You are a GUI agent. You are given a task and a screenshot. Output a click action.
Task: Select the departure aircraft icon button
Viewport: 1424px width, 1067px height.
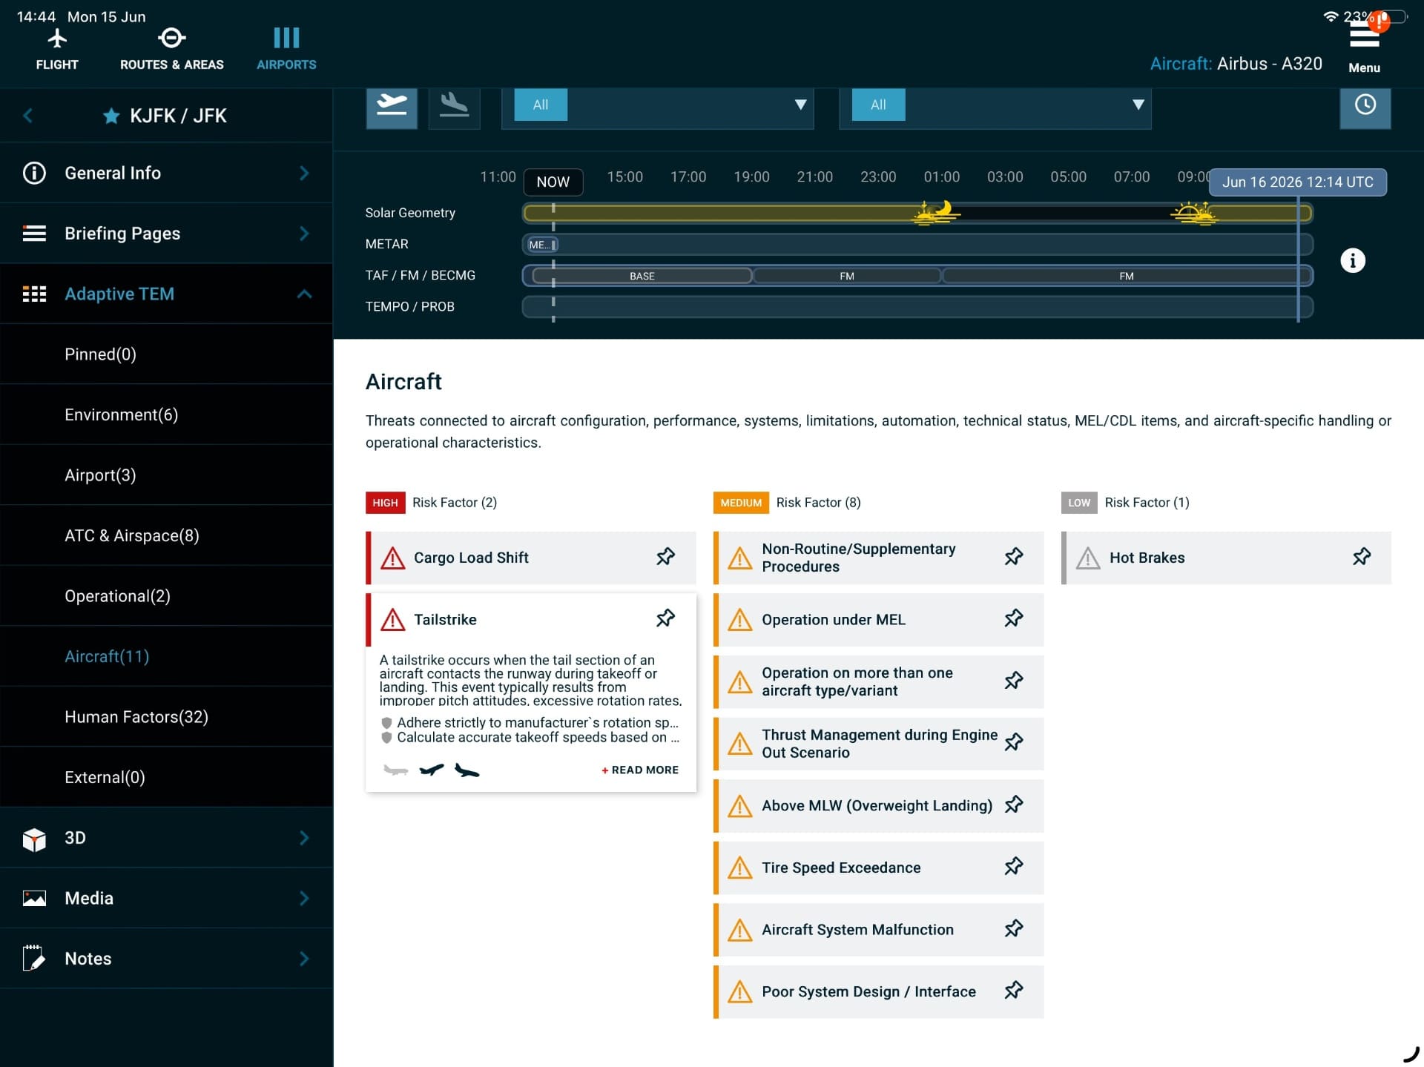[392, 106]
